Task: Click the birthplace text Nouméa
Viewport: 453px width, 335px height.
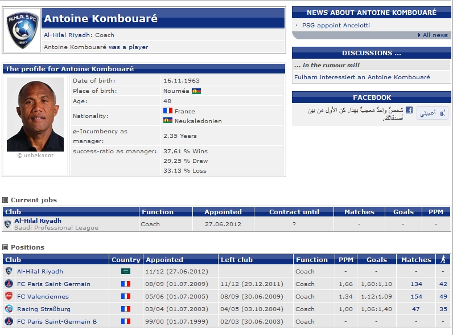Action: 176,91
